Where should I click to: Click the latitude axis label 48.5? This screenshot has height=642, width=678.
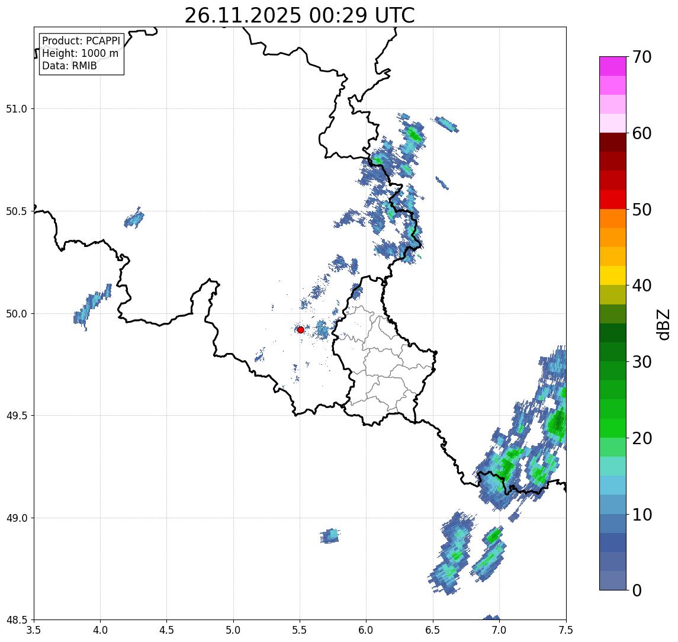[x=16, y=620]
